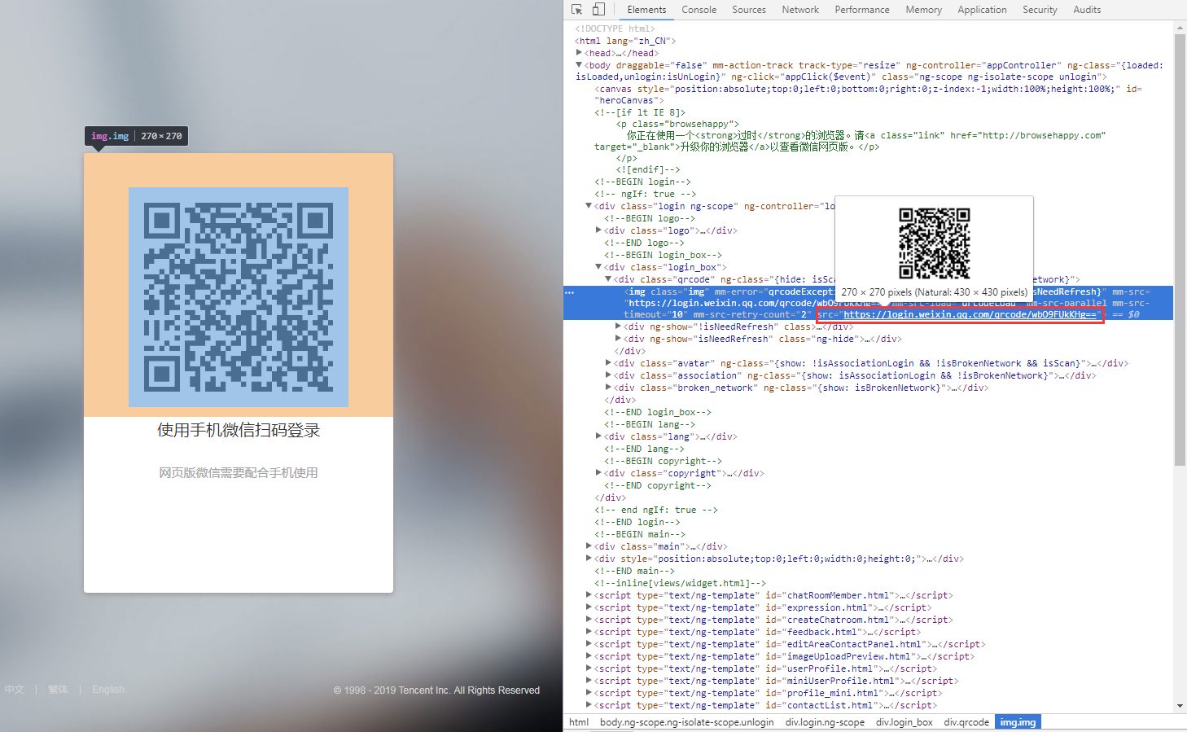
Task: Open the Sources tab
Action: pyautogui.click(x=749, y=10)
